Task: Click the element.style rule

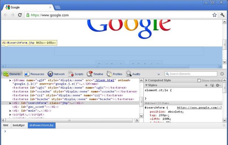Action: [x=158, y=90]
